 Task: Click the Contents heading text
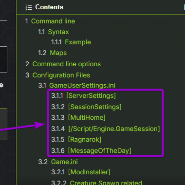click(49, 7)
